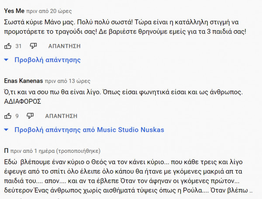
Task: Show the reply from Music Studio Nuskas
Action: click(x=89, y=130)
